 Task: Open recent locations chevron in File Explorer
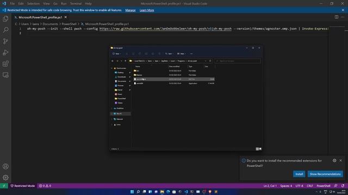[x=121, y=61]
